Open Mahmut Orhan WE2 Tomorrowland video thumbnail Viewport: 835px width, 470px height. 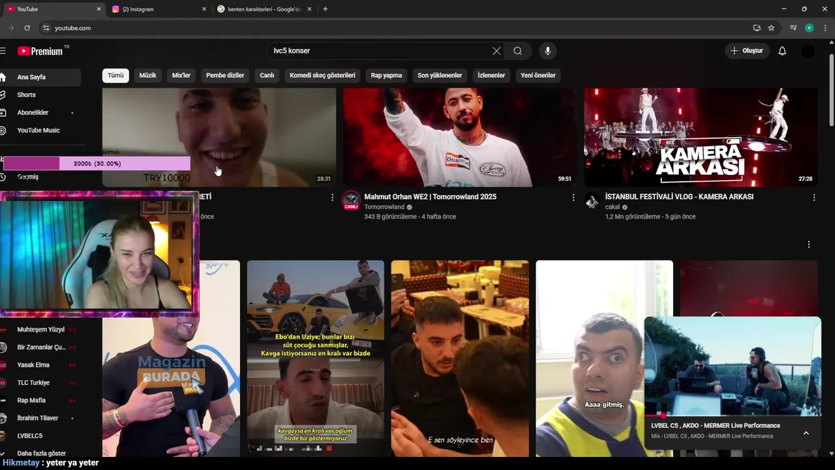460,137
